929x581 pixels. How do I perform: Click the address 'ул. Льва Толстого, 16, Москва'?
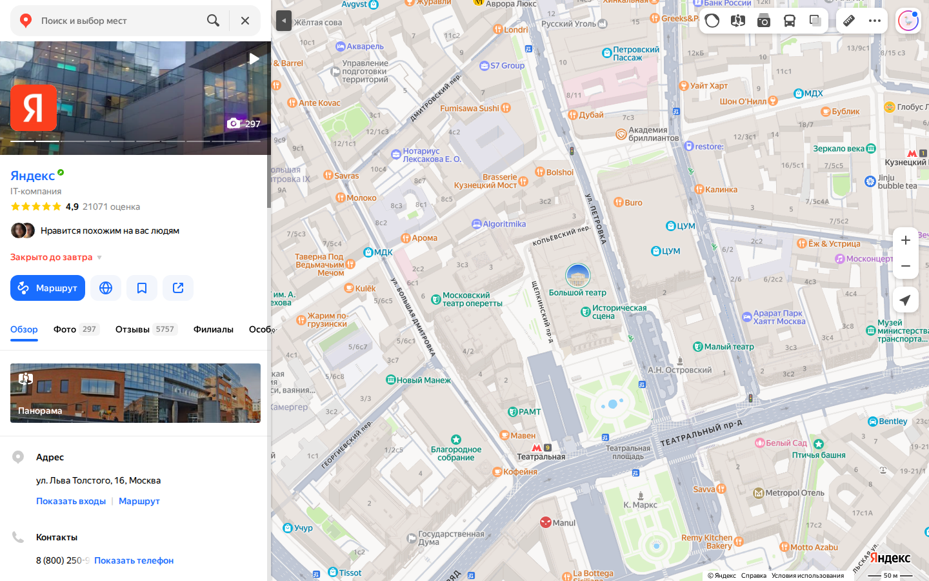click(x=99, y=480)
